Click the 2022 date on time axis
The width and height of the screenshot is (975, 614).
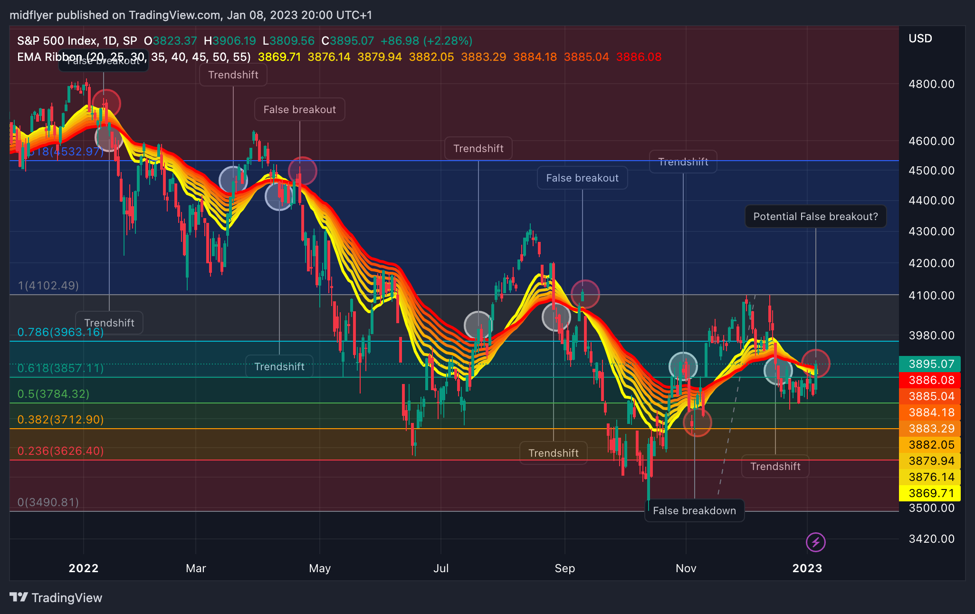(x=84, y=568)
